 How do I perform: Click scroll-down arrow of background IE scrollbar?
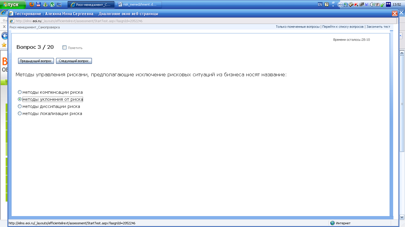402,217
